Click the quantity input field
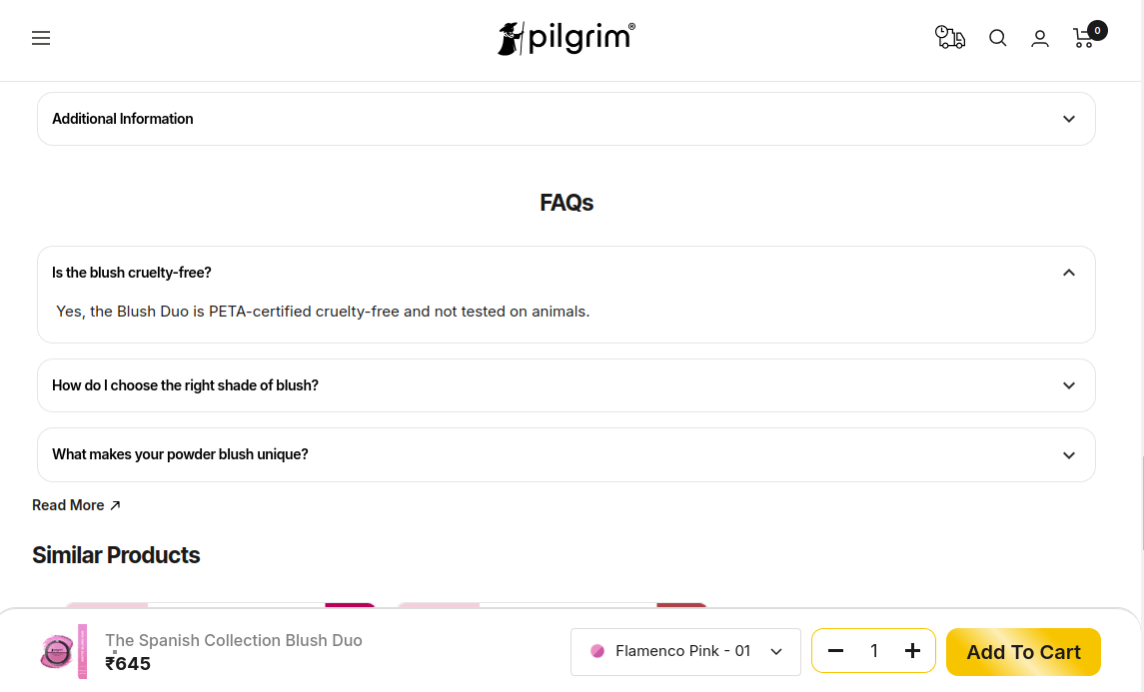Image resolution: width=1144 pixels, height=692 pixels. pos(874,650)
